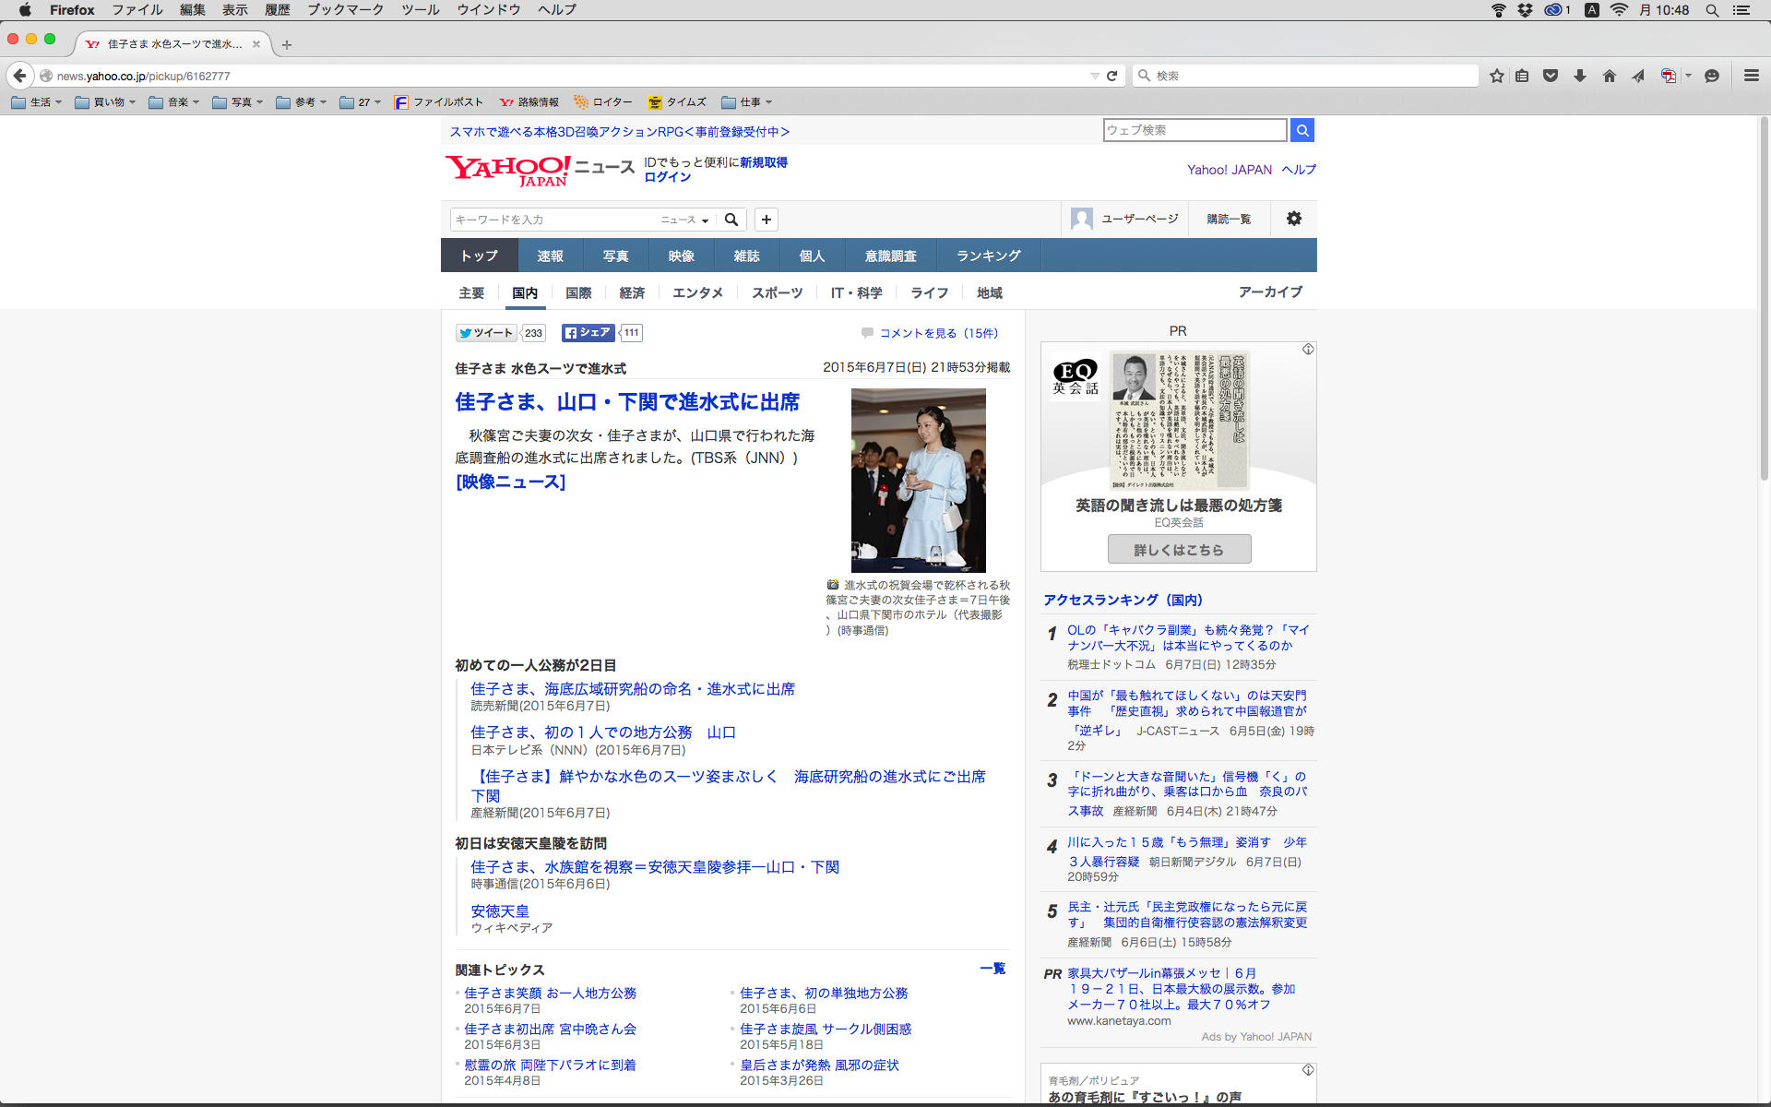Switch to the ランキング navigation tab

988,256
